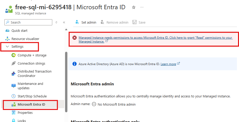Screen dimensions: 239x122
Task: Click the external link icon after Learn more
Action: [x=179, y=64]
